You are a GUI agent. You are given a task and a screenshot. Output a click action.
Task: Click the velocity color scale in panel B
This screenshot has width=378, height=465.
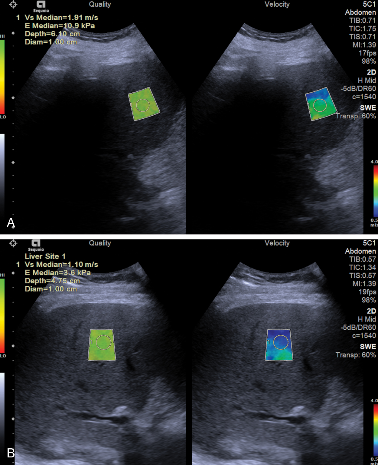coord(375,430)
